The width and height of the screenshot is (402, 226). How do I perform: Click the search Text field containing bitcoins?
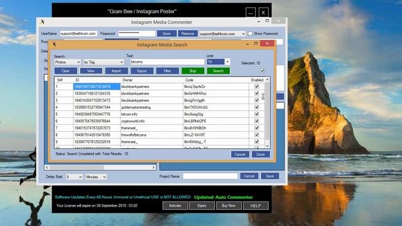pos(167,62)
